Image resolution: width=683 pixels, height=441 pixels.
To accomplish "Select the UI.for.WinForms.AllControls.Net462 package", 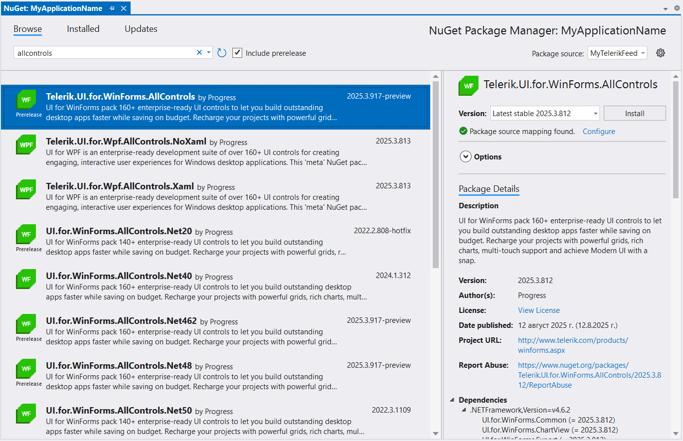I will point(215,331).
